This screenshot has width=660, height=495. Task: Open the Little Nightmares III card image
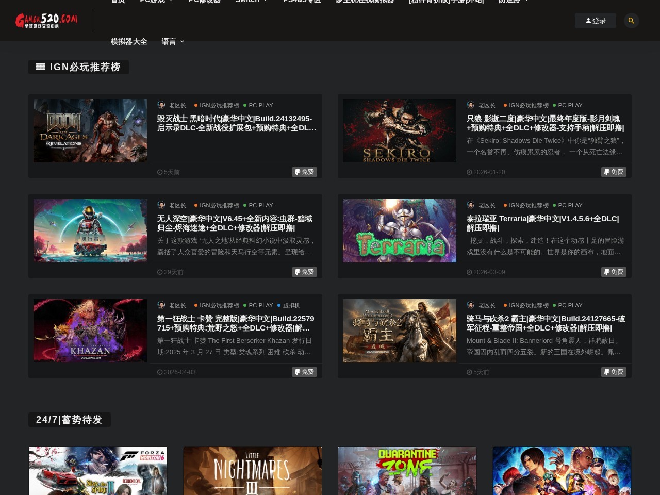pos(253,471)
